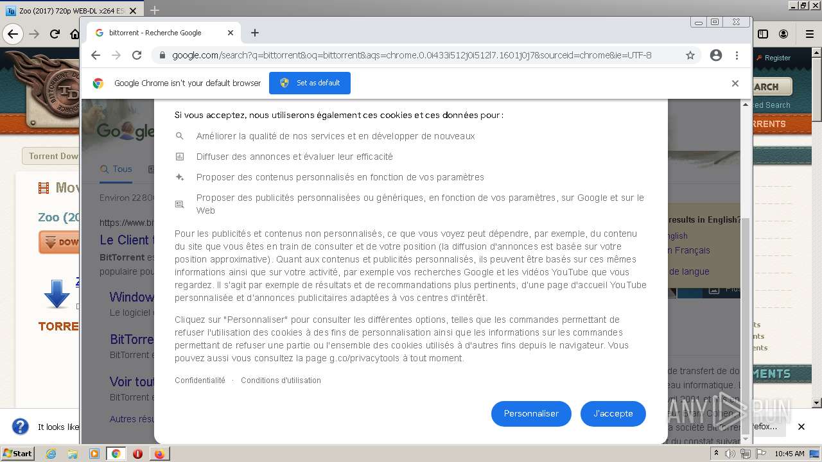Open Chrome's three-dot menu
This screenshot has width=822, height=462.
737,55
